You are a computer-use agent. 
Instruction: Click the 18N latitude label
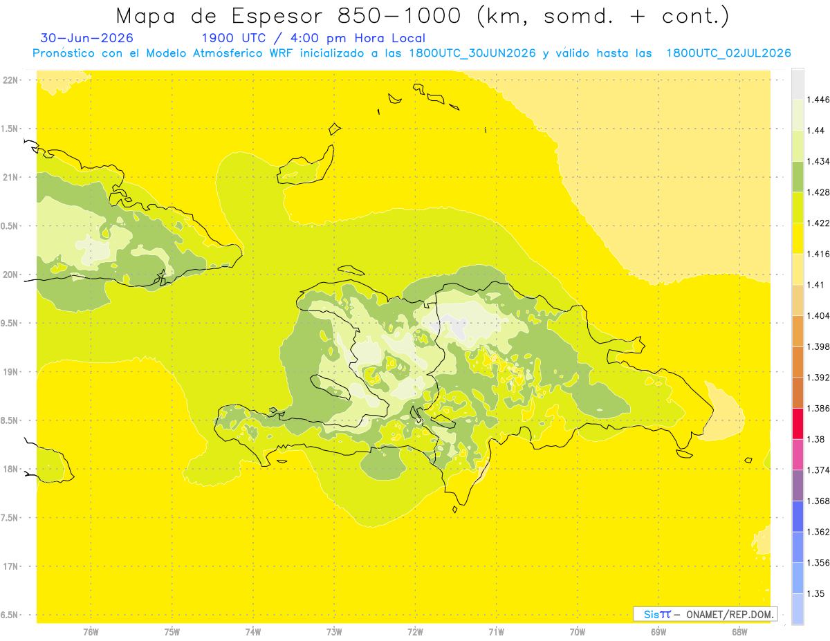pos(11,469)
